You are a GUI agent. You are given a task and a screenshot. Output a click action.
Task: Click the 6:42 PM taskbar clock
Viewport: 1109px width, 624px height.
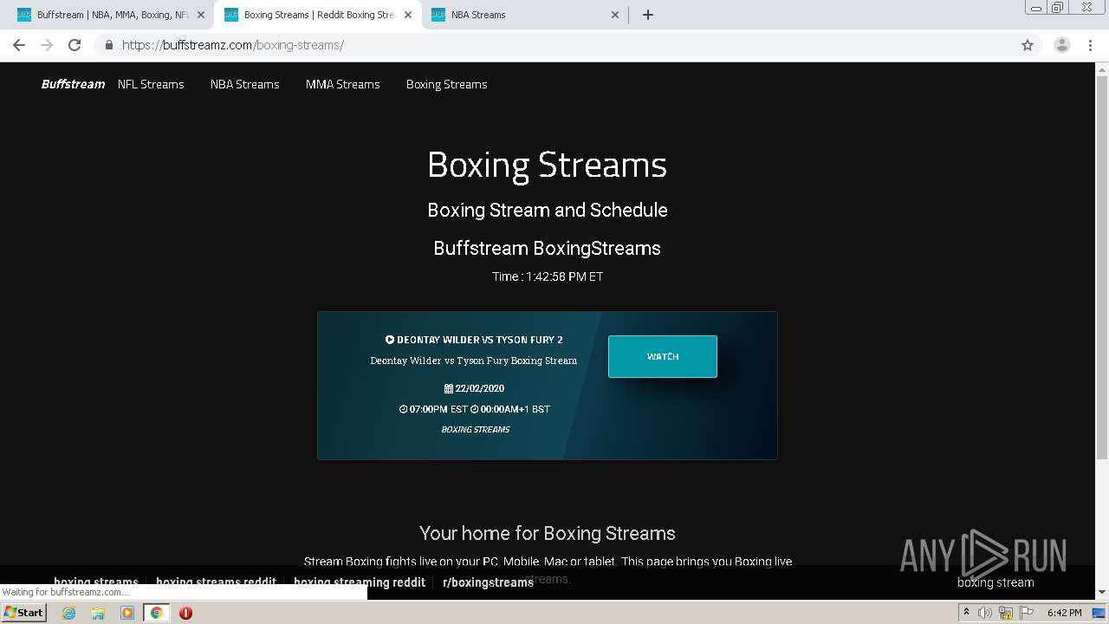point(1065,613)
